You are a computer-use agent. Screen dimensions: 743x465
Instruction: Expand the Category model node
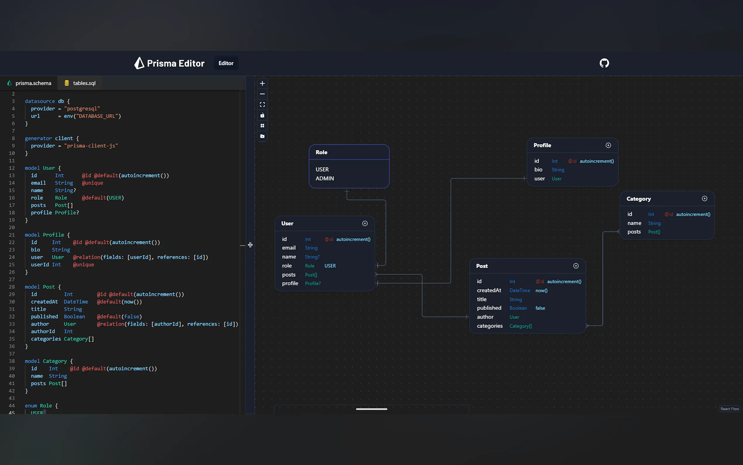704,199
